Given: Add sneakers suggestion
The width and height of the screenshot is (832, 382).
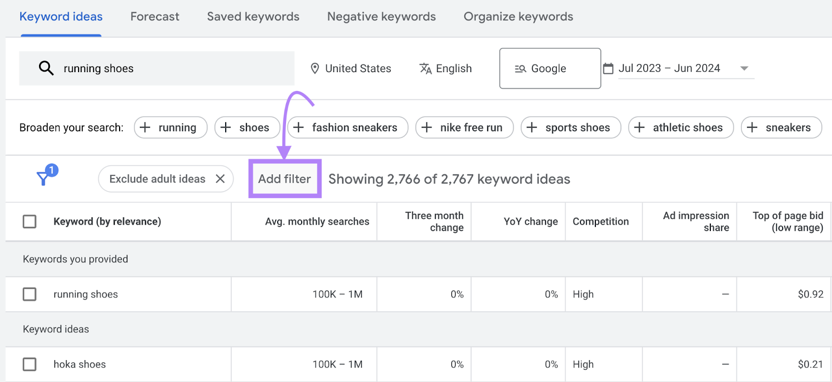Looking at the screenshot, I should (x=781, y=127).
